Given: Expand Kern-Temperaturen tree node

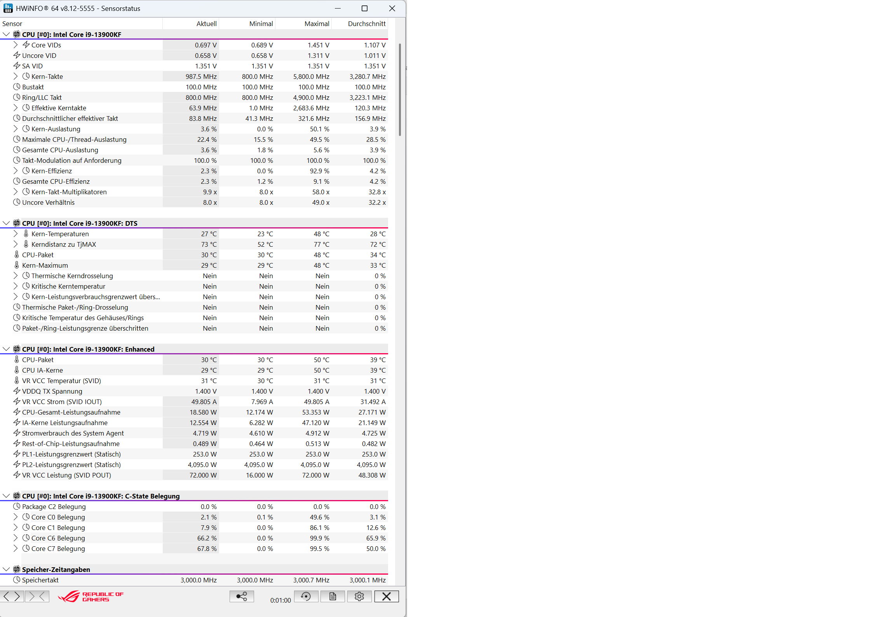Looking at the screenshot, I should (16, 234).
